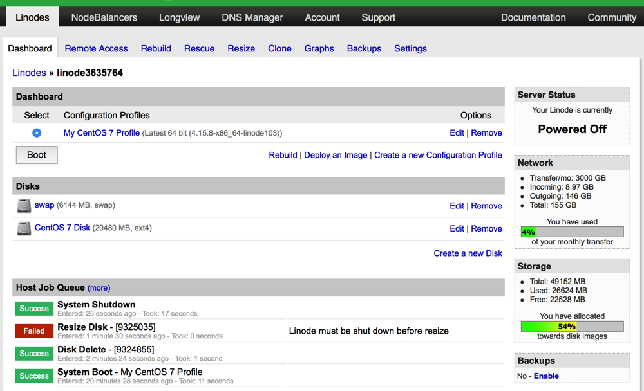Expand the Host Job Queue with more
This screenshot has width=644, height=391.
click(x=99, y=288)
